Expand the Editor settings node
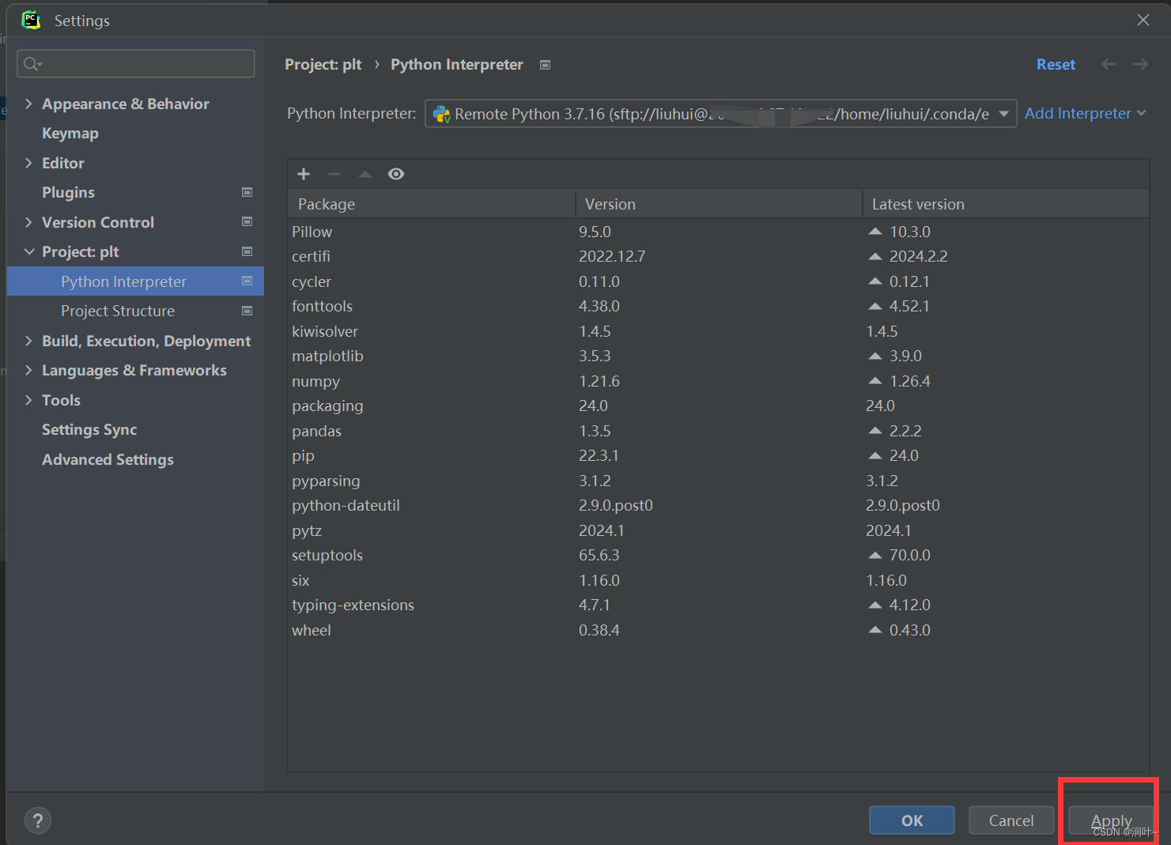This screenshot has height=845, width=1171. point(28,163)
